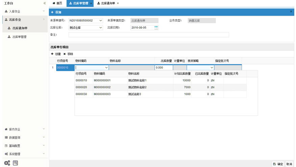Collapse the 工作台 sidebar with the double chevron
Image resolution: width=296 pixels, height=167 pixels.
click(45, 3)
